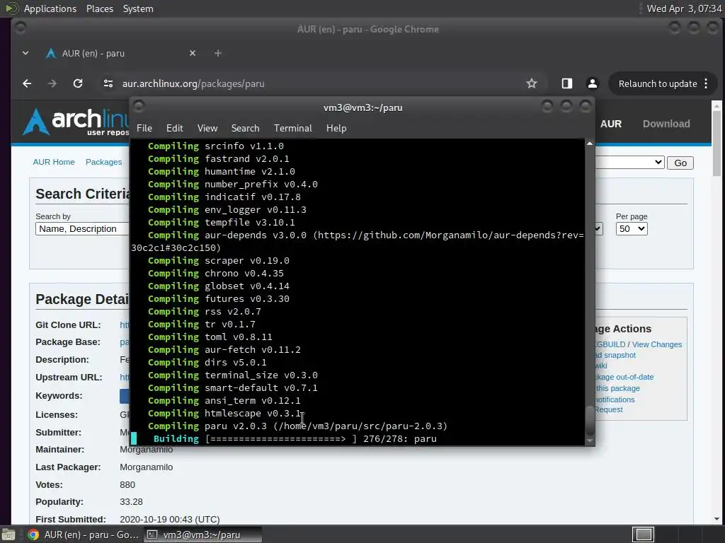Open terminal Edit menu

click(174, 129)
